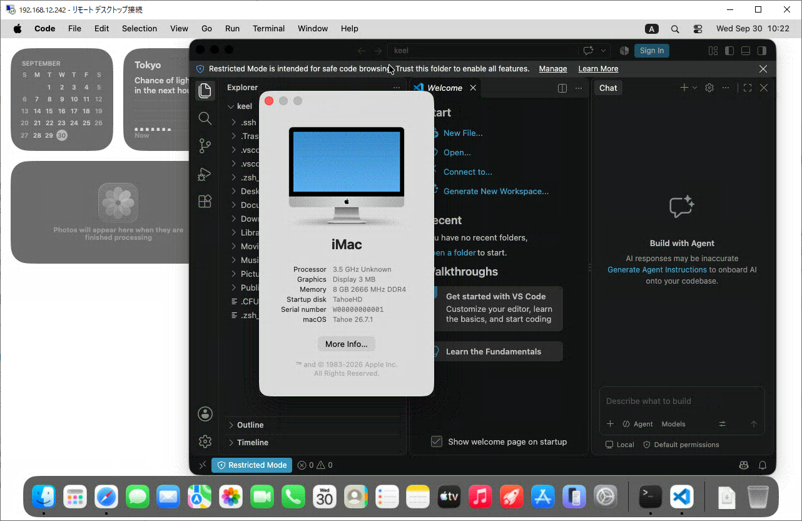Toggle Show welcome page on startup
The width and height of the screenshot is (802, 521).
[x=437, y=441]
